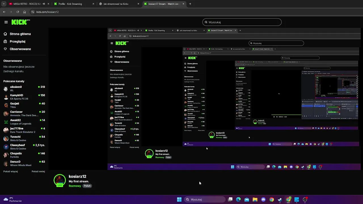The height and width of the screenshot is (204, 363).
Task: Open Gazjell Tibia channel
Action: pos(24,105)
